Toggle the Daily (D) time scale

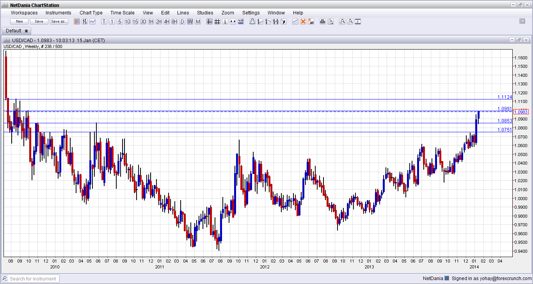coord(182,21)
